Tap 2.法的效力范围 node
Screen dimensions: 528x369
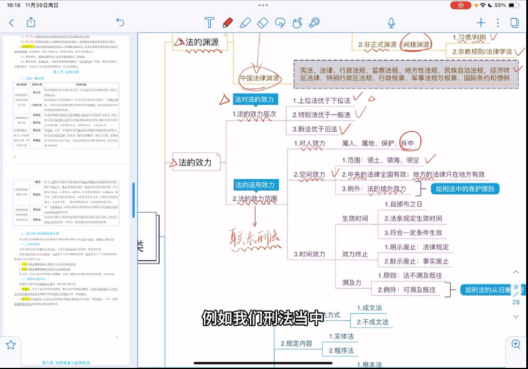click(x=255, y=199)
